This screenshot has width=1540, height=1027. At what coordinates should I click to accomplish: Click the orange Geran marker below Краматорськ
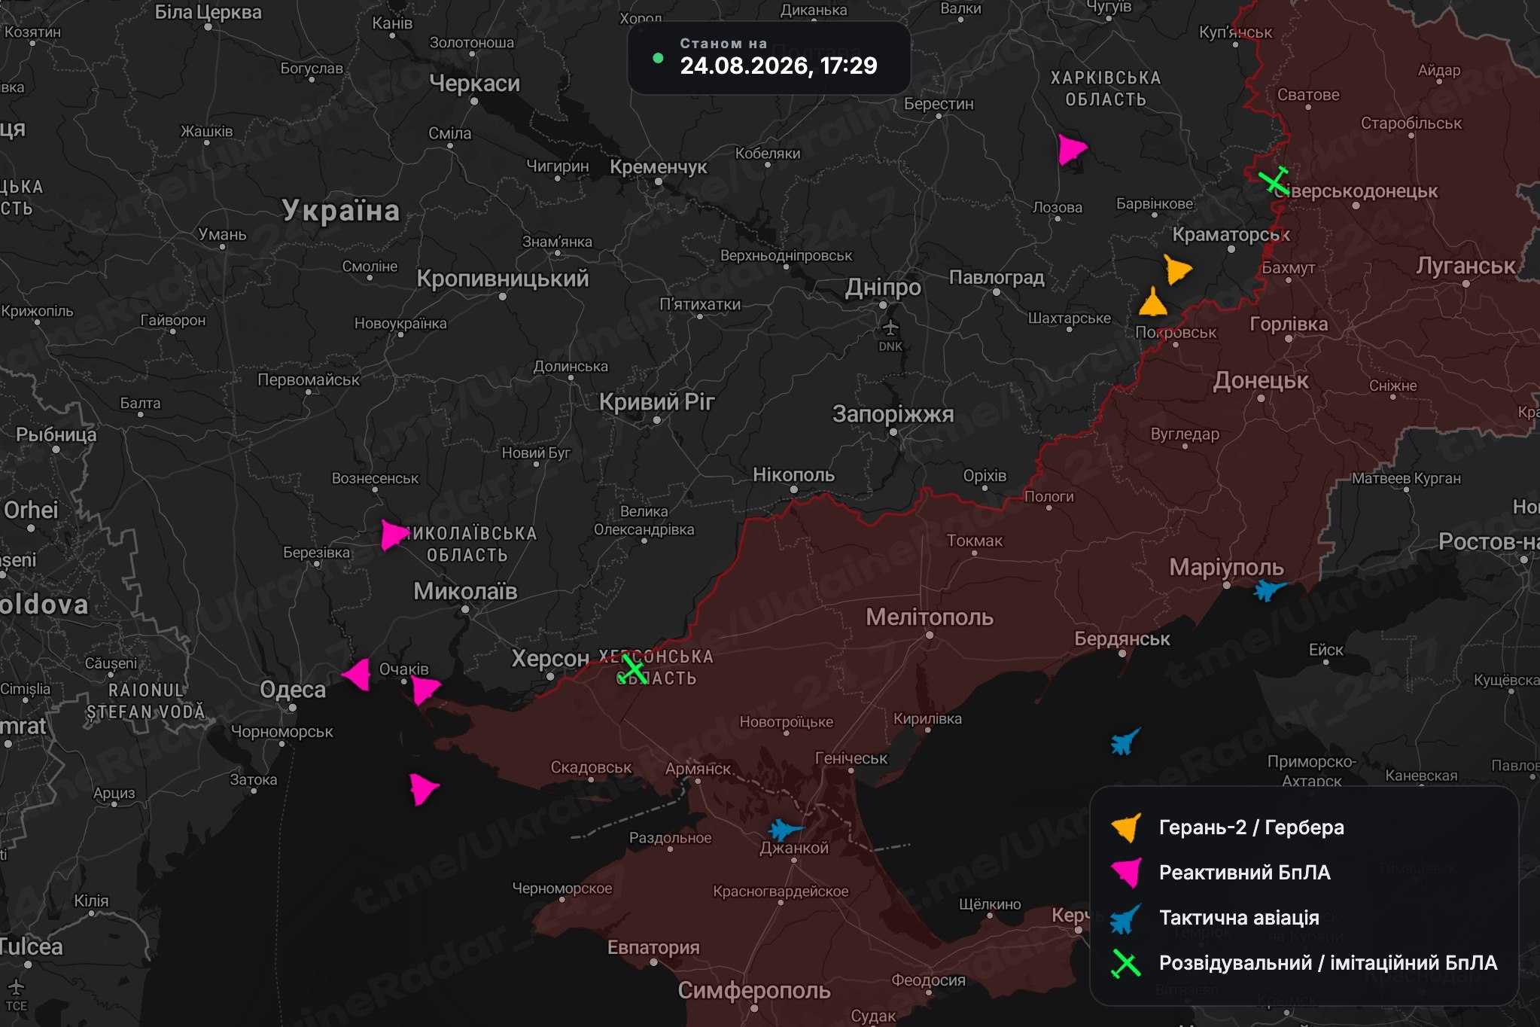tap(1177, 269)
